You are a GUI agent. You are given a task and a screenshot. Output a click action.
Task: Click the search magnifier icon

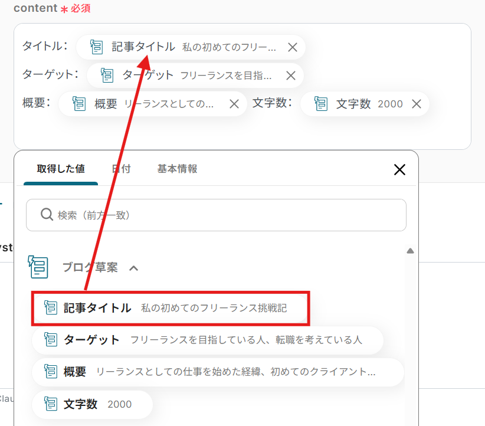(47, 214)
